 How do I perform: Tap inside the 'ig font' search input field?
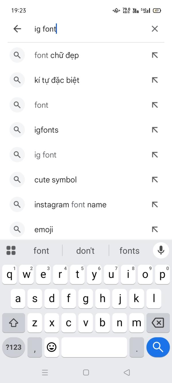click(x=89, y=29)
